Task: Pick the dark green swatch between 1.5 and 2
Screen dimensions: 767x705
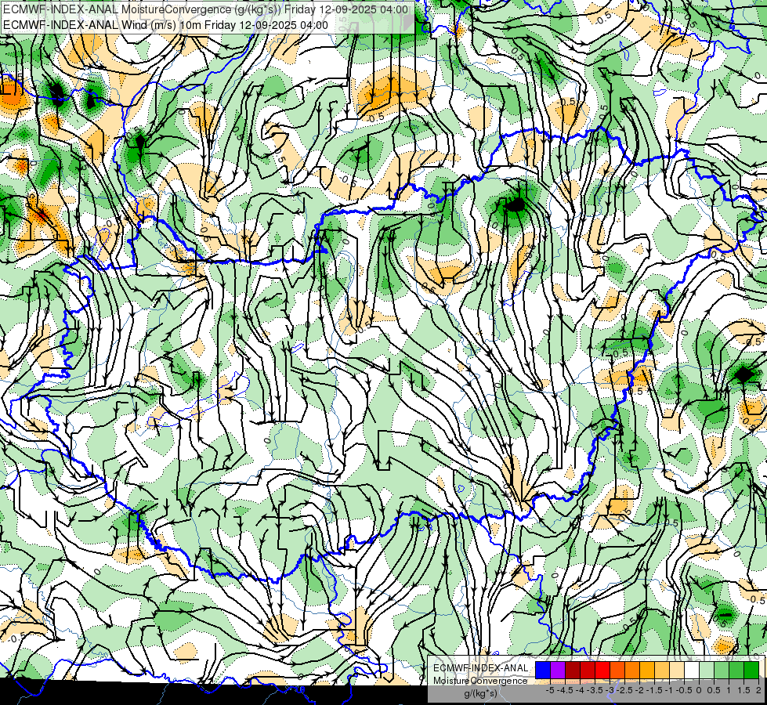Action: [751, 670]
